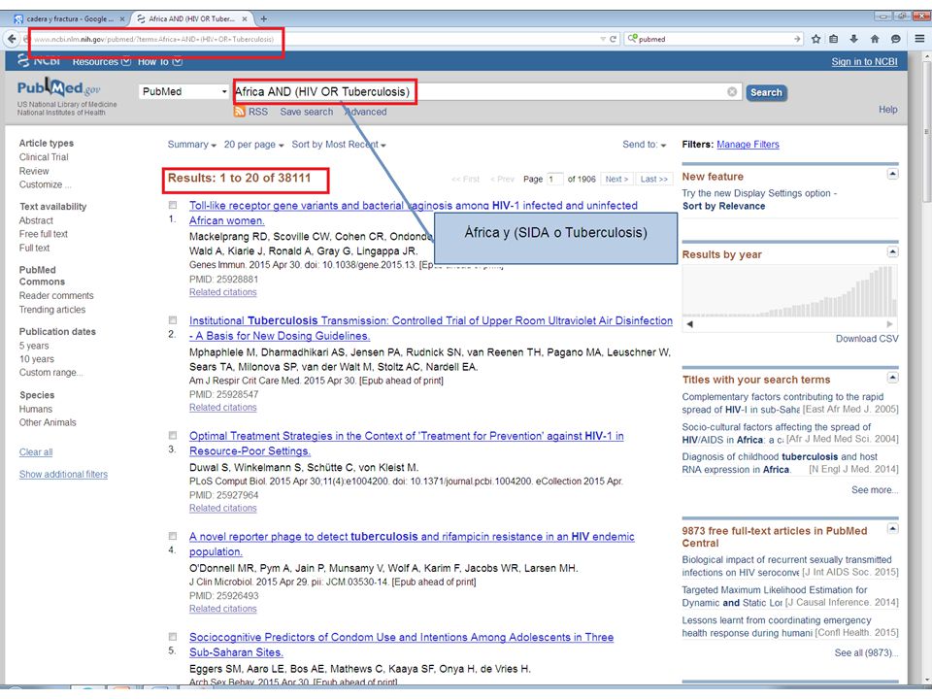The image size is (932, 699).
Task: Collapse Titles with your search terms panel
Action: tap(892, 378)
